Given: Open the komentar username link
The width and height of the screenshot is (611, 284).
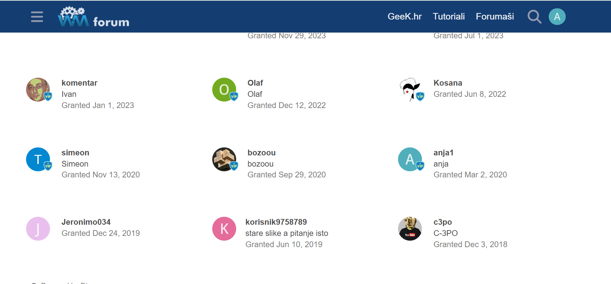Looking at the screenshot, I should tap(79, 83).
